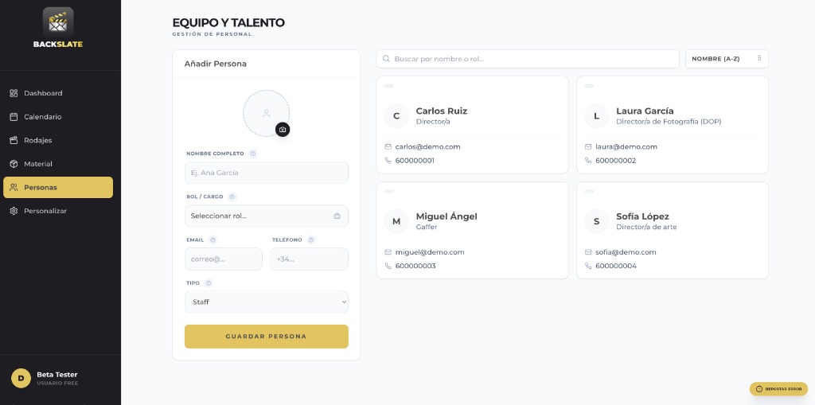The width and height of the screenshot is (815, 405).
Task: Open the Nombre (A-Z) sort dropdown
Action: point(726,59)
